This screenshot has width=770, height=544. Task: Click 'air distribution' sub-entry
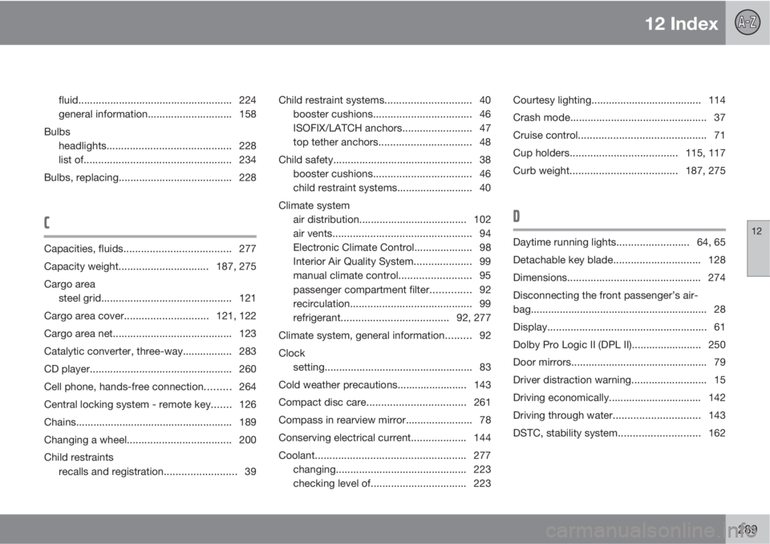point(392,220)
